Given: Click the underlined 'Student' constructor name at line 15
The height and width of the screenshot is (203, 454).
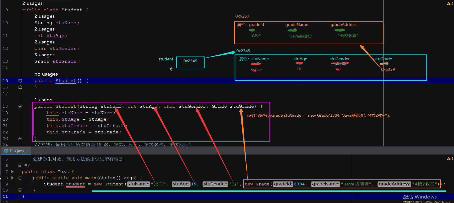Looking at the screenshot, I should coord(66,81).
